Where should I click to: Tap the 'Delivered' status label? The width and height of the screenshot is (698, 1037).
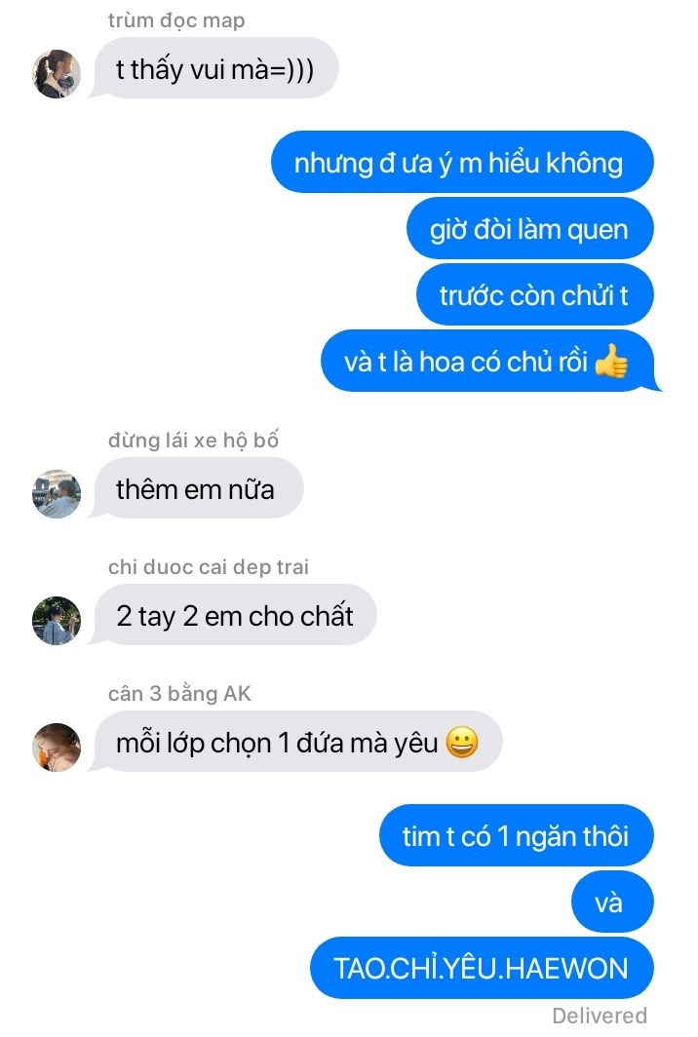click(x=600, y=1016)
